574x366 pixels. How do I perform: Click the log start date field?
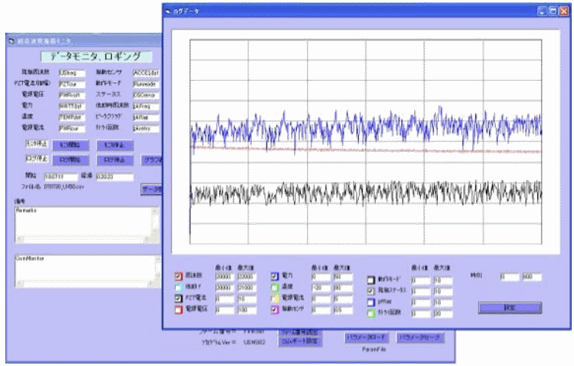(x=60, y=177)
